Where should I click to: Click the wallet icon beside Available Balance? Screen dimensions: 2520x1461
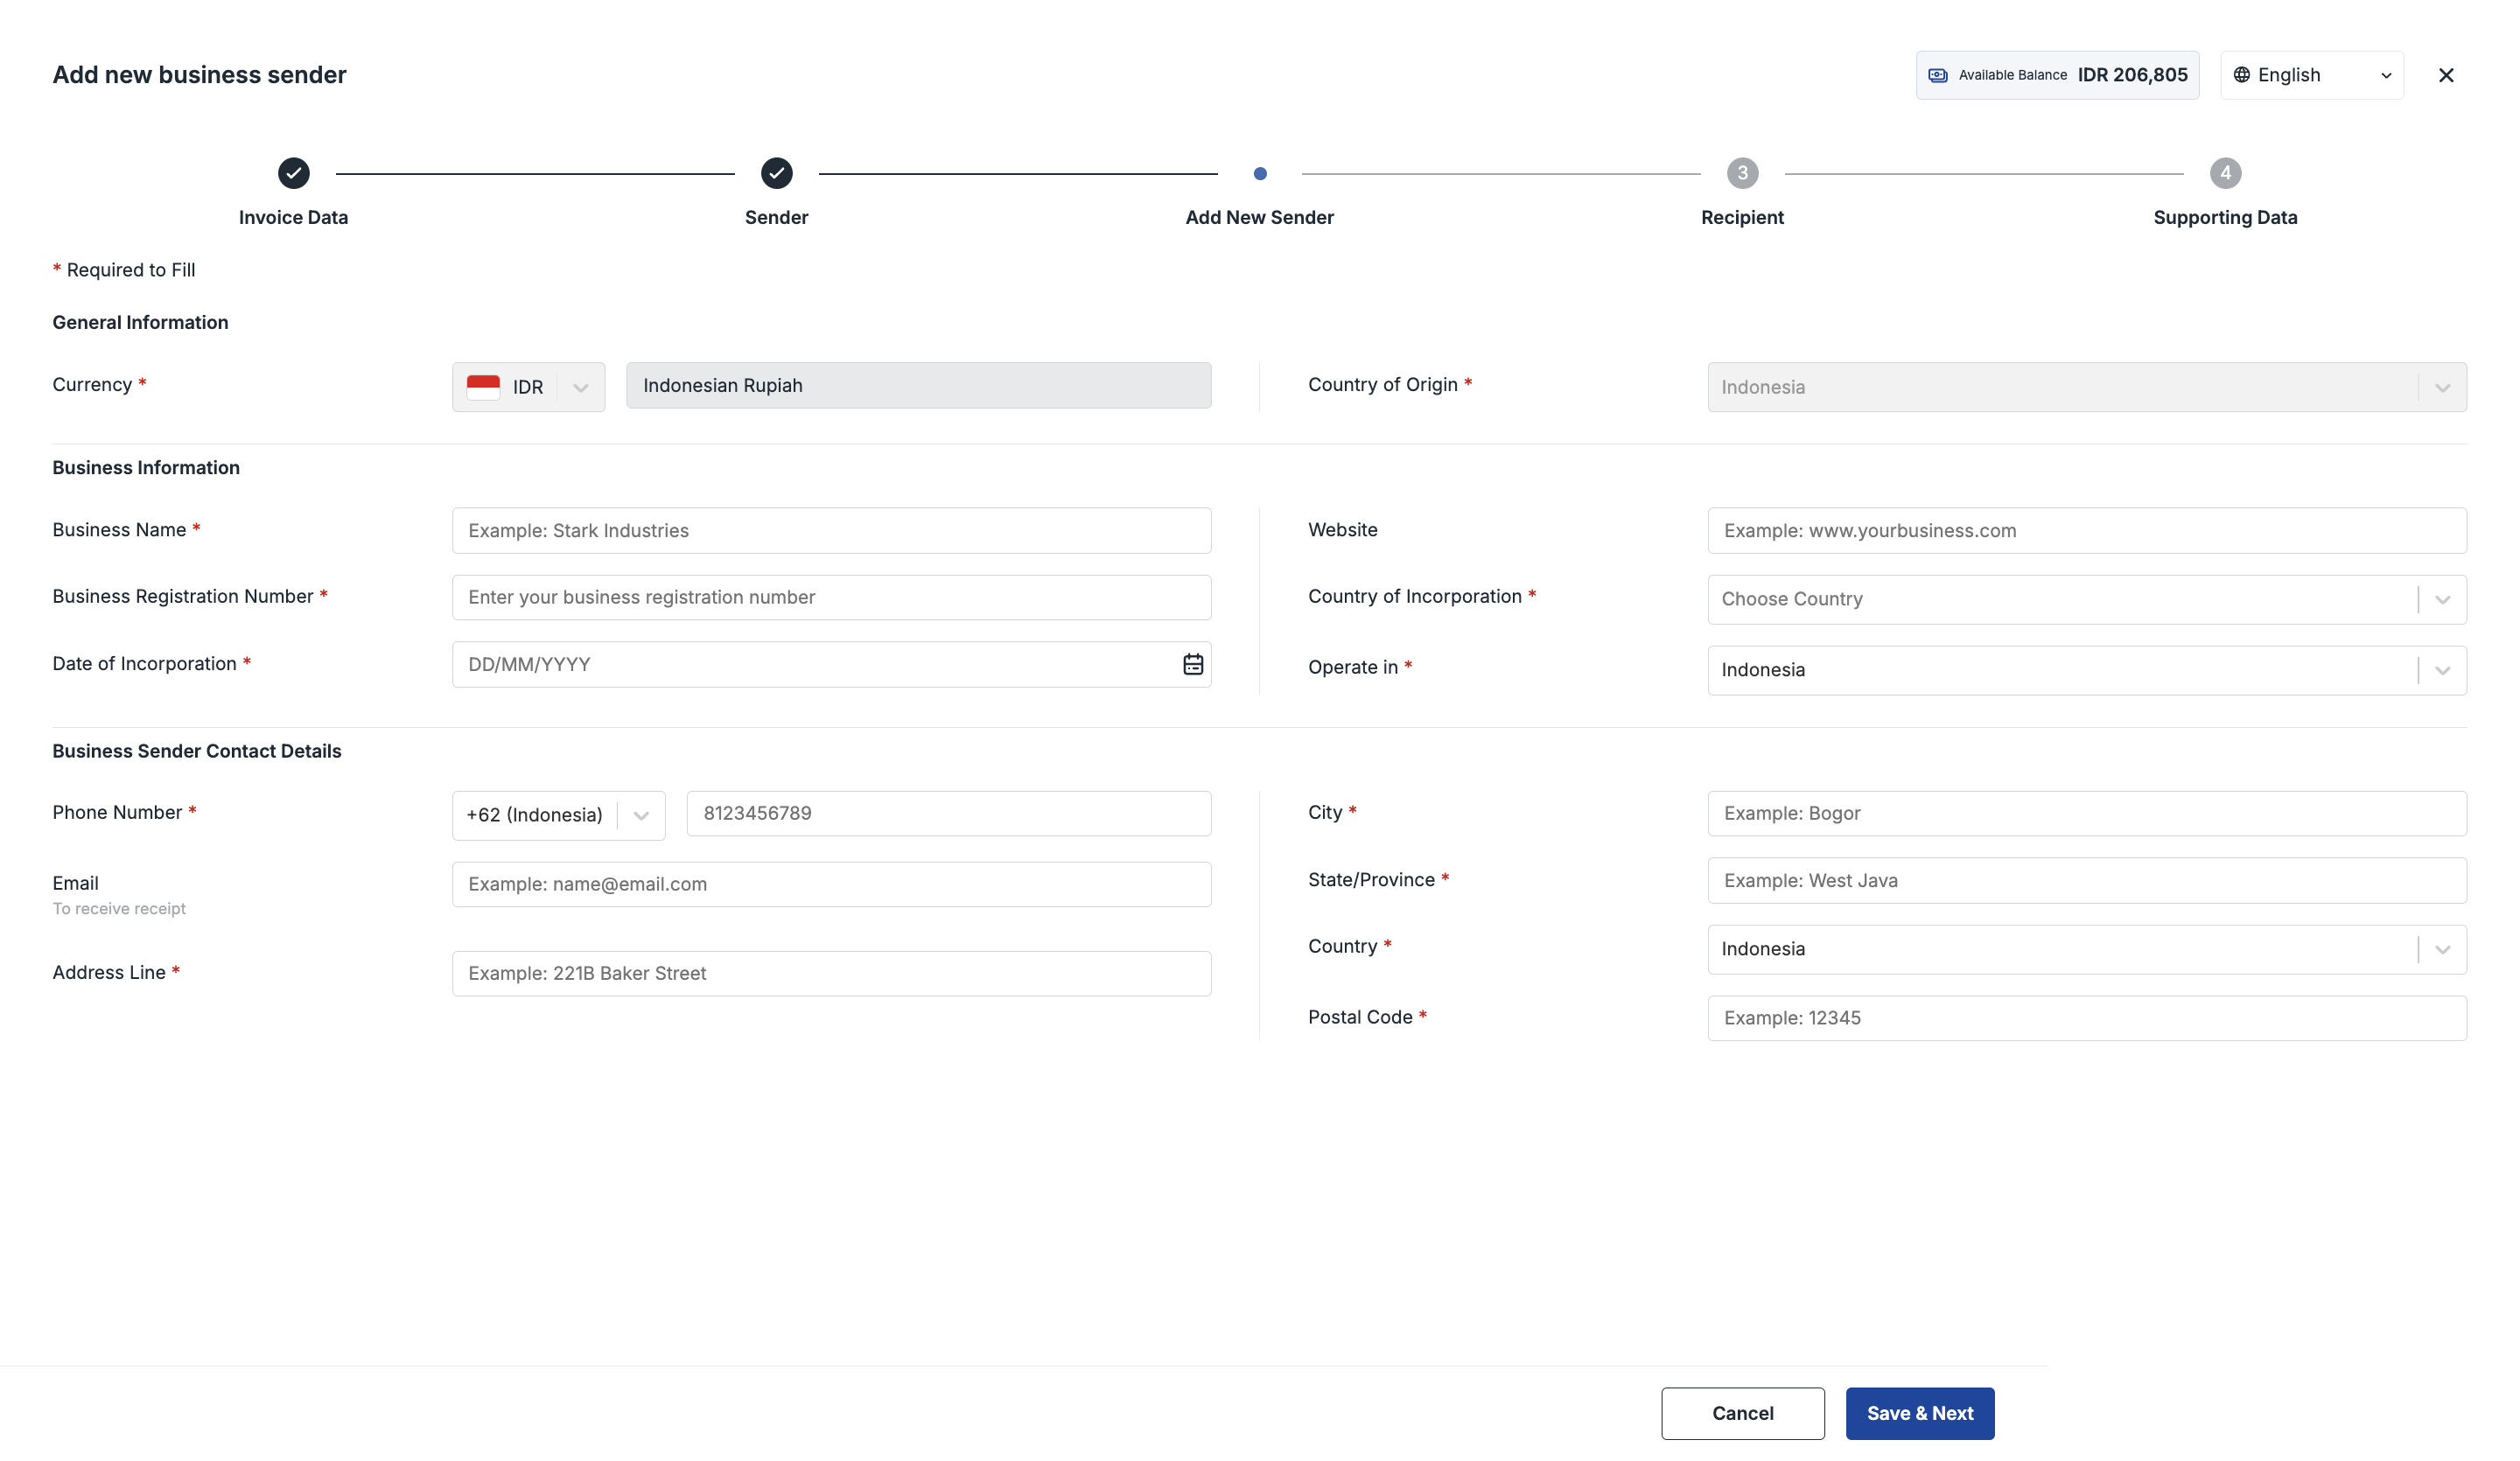pyautogui.click(x=1938, y=75)
